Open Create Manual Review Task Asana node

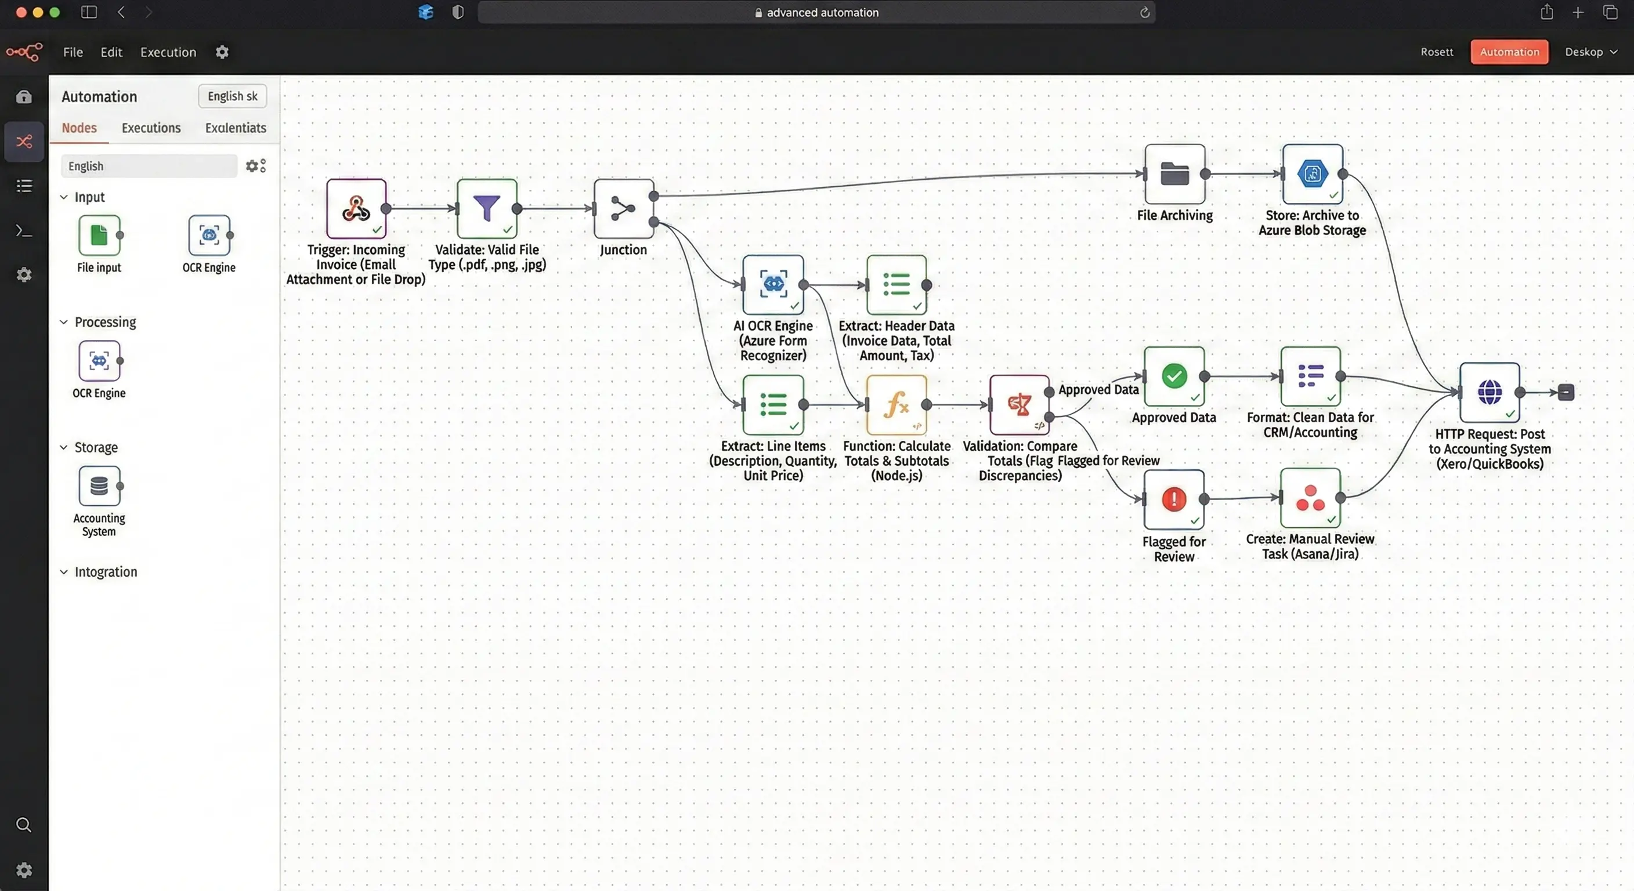(x=1310, y=498)
